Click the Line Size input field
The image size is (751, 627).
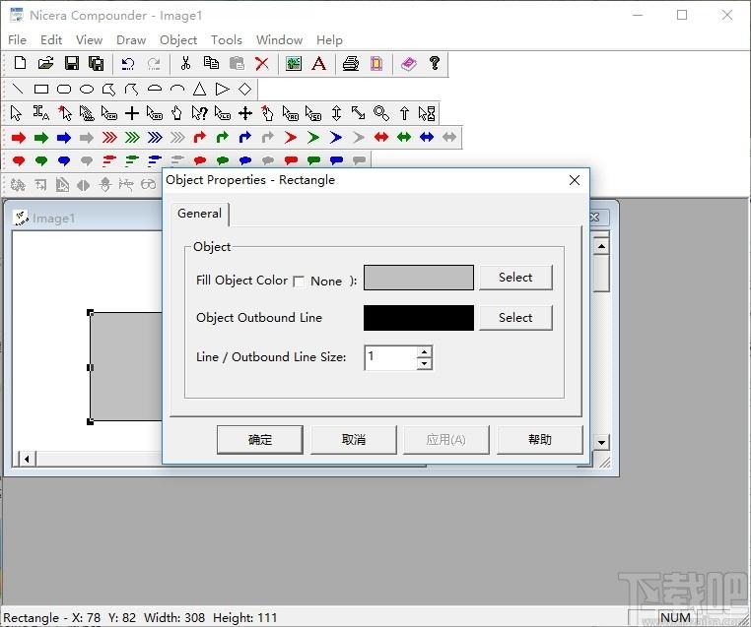click(x=391, y=357)
